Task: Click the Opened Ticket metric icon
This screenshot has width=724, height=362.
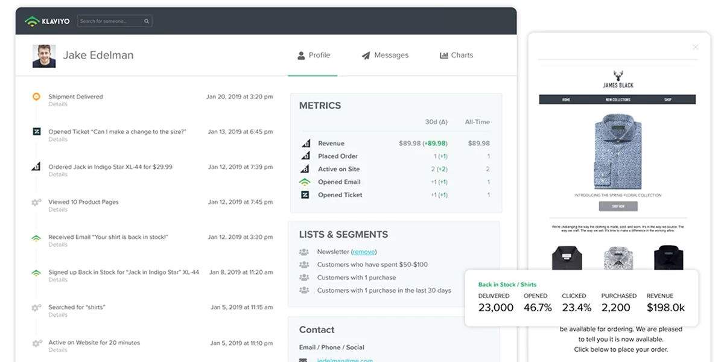Action: (x=305, y=195)
